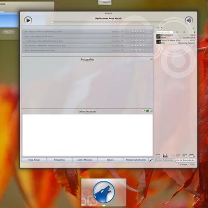
Task: Click the Música button at the screen top
Action: coord(105,2)
